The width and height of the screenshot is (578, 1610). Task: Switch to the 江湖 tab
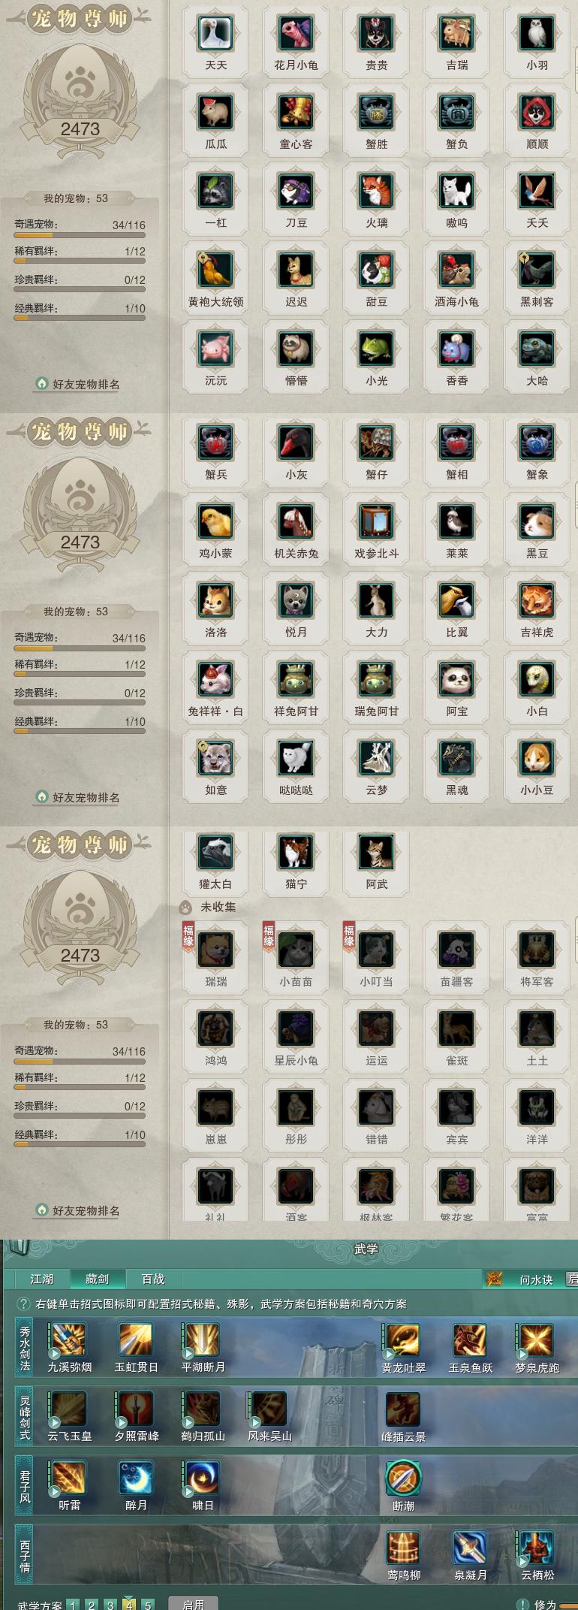42,1279
